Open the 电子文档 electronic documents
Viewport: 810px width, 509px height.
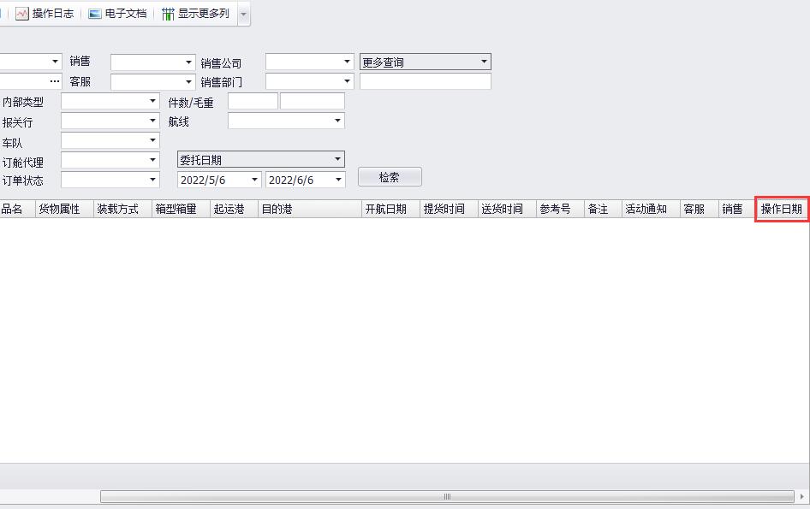click(x=117, y=14)
